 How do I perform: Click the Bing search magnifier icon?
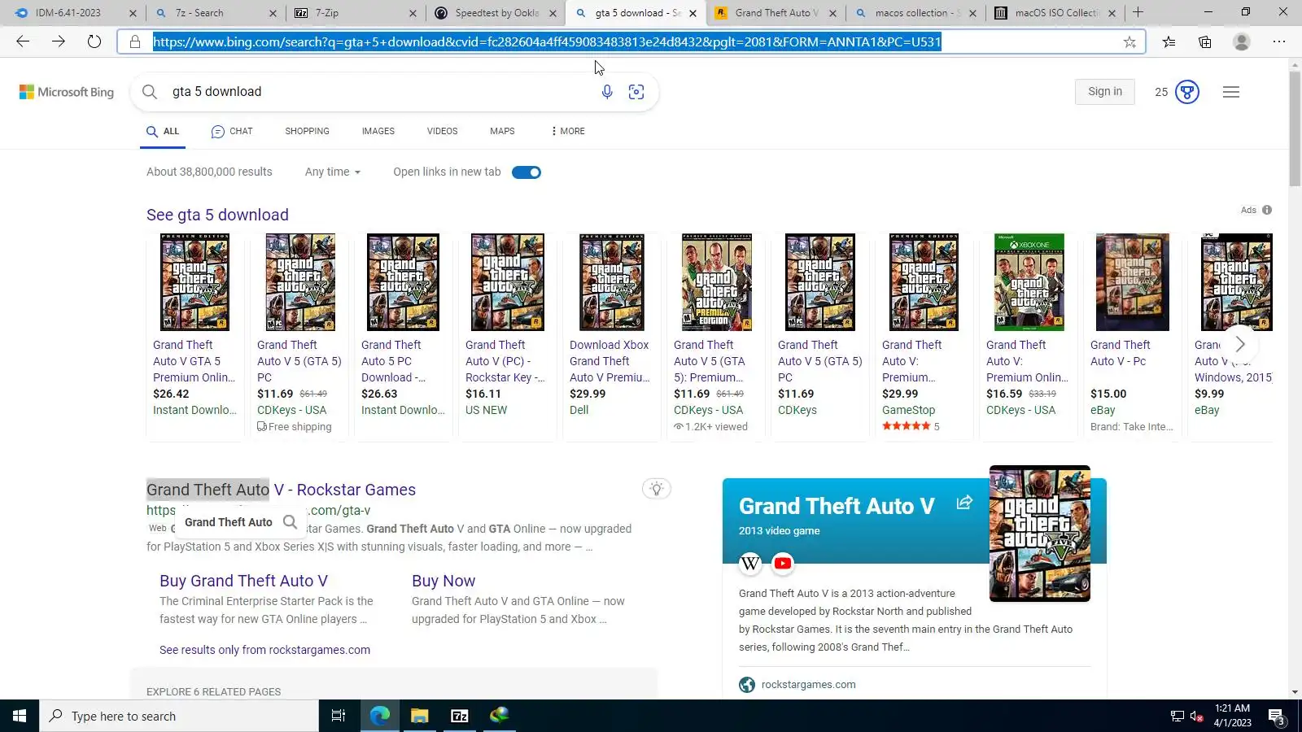pyautogui.click(x=150, y=92)
